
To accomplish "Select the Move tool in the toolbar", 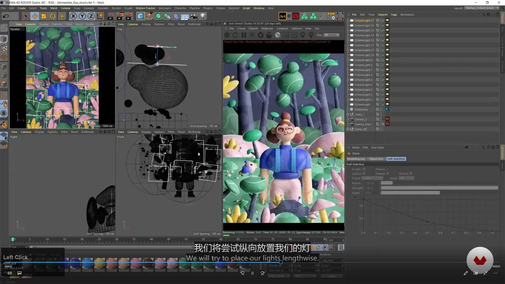I will tap(35, 16).
